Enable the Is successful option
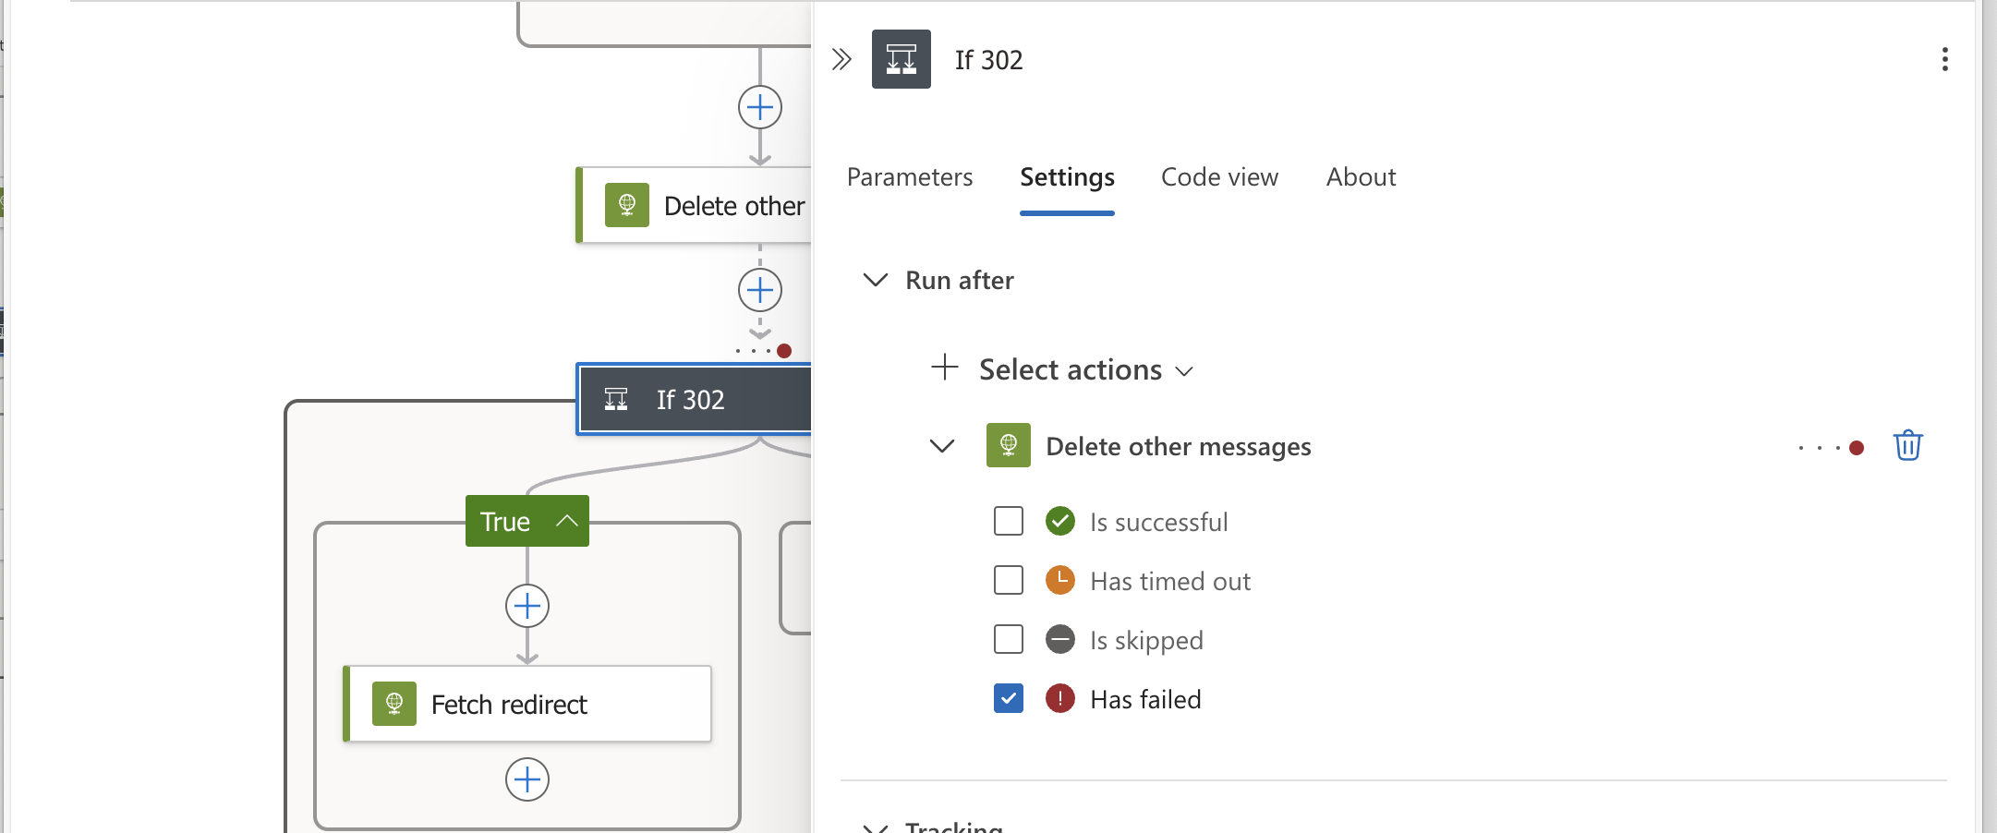1997x833 pixels. coord(1008,521)
